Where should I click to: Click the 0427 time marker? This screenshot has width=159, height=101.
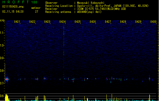108,22
